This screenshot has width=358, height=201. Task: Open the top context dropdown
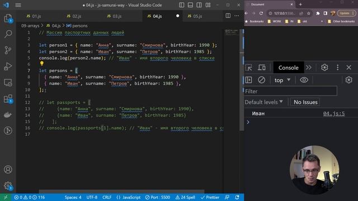pos(282,80)
